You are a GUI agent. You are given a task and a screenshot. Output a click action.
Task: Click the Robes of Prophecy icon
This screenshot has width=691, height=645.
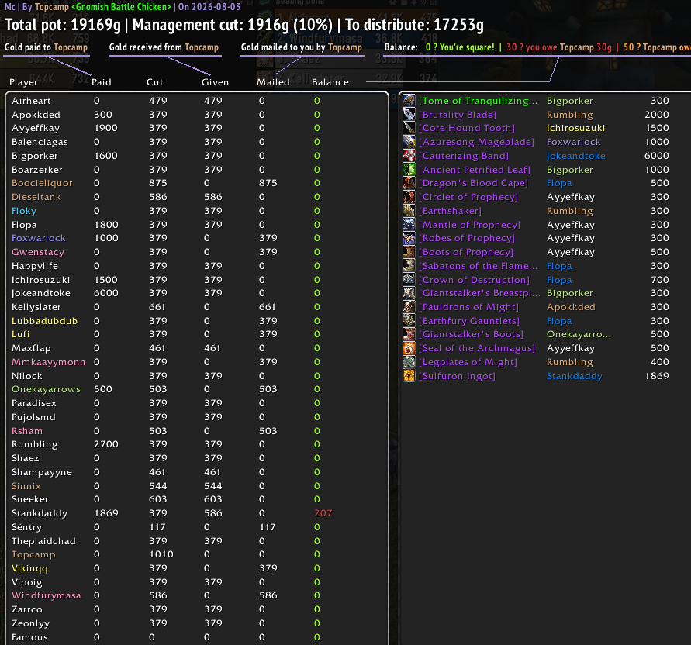pos(409,238)
